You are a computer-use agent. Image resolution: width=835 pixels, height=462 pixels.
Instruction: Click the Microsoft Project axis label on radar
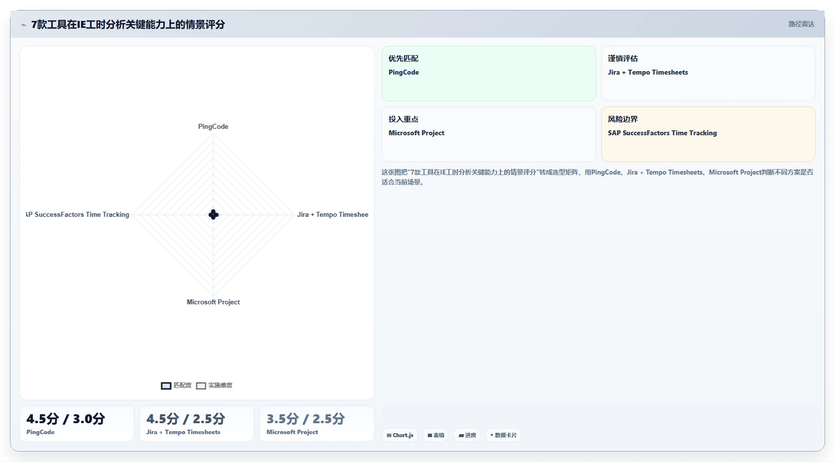click(213, 302)
